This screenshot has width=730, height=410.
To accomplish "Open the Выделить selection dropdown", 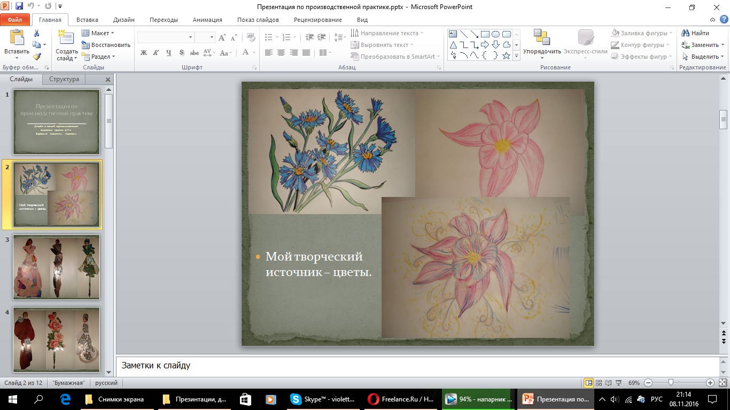I will click(x=703, y=57).
